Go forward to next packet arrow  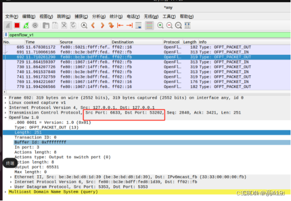(102, 25)
